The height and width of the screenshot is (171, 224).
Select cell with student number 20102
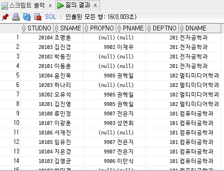(37, 57)
